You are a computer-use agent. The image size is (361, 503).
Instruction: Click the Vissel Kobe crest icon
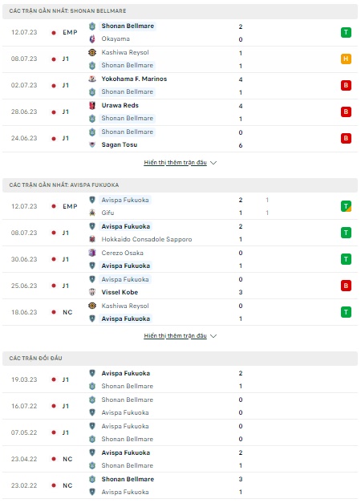[92, 292]
